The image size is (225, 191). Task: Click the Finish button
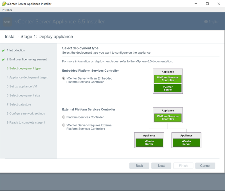(183, 166)
